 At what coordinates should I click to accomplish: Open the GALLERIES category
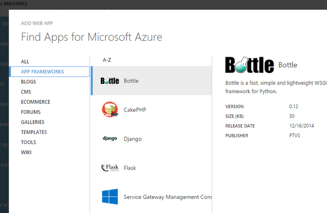[33, 122]
